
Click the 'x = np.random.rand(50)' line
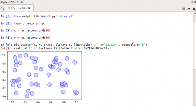(32, 31)
